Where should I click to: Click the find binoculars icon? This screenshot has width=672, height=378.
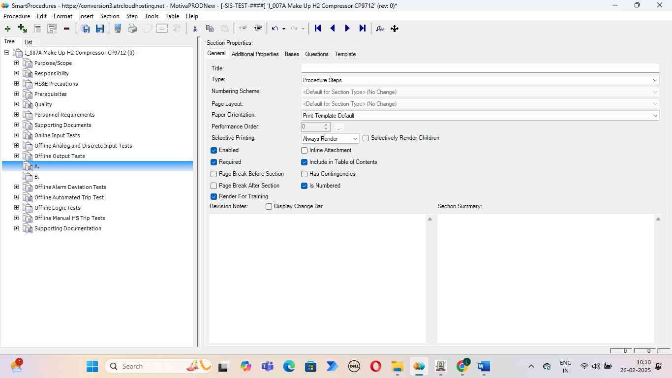(380, 29)
